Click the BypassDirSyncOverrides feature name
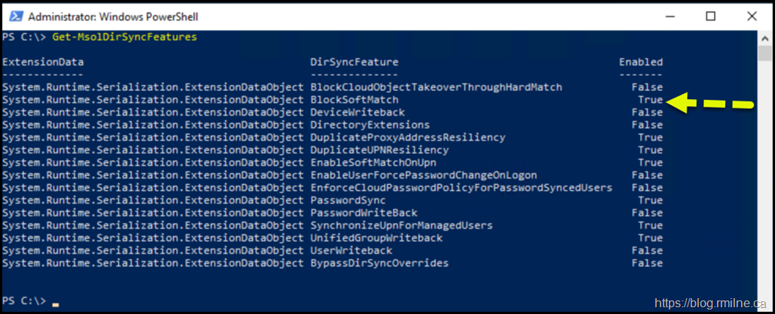This screenshot has width=775, height=314. coord(379,264)
